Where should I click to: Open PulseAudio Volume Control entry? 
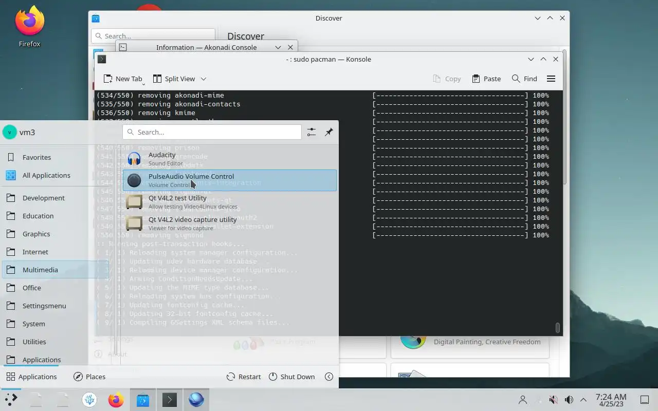click(x=229, y=180)
